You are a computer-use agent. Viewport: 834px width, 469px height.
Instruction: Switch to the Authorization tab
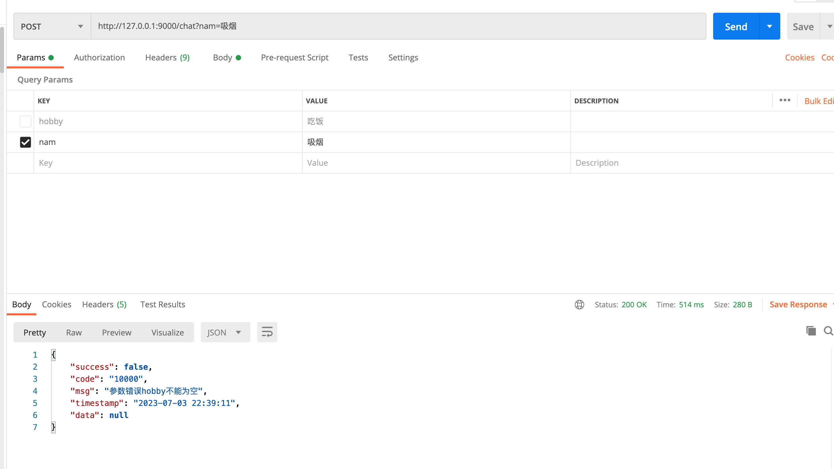click(99, 57)
